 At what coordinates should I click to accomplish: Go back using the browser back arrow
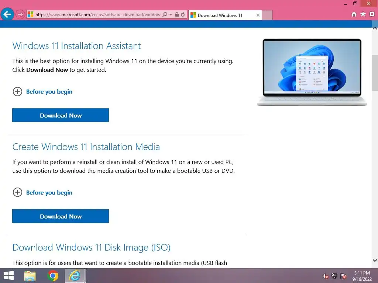pos(7,14)
